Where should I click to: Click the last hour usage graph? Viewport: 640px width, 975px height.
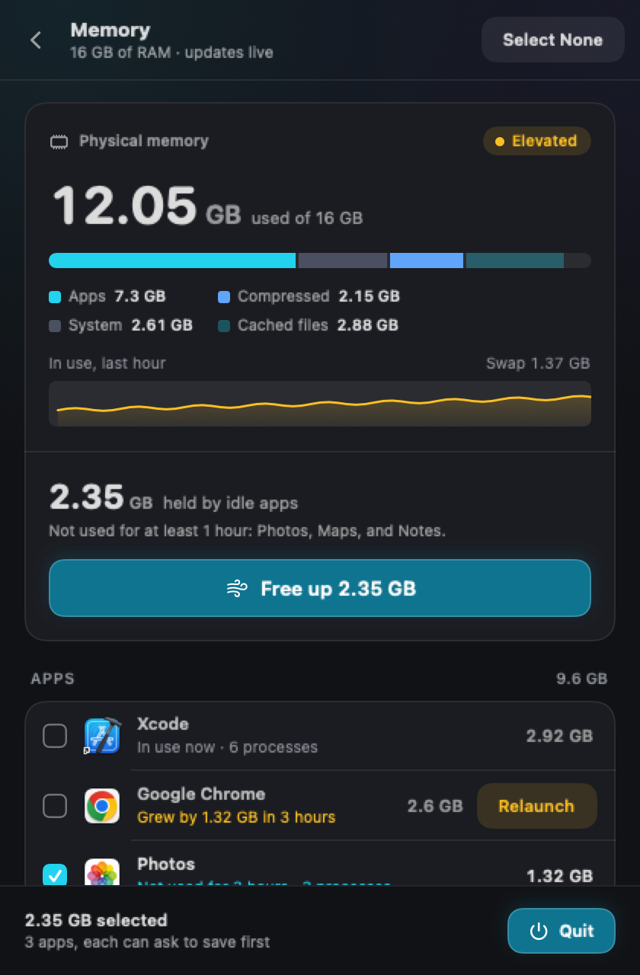320,404
